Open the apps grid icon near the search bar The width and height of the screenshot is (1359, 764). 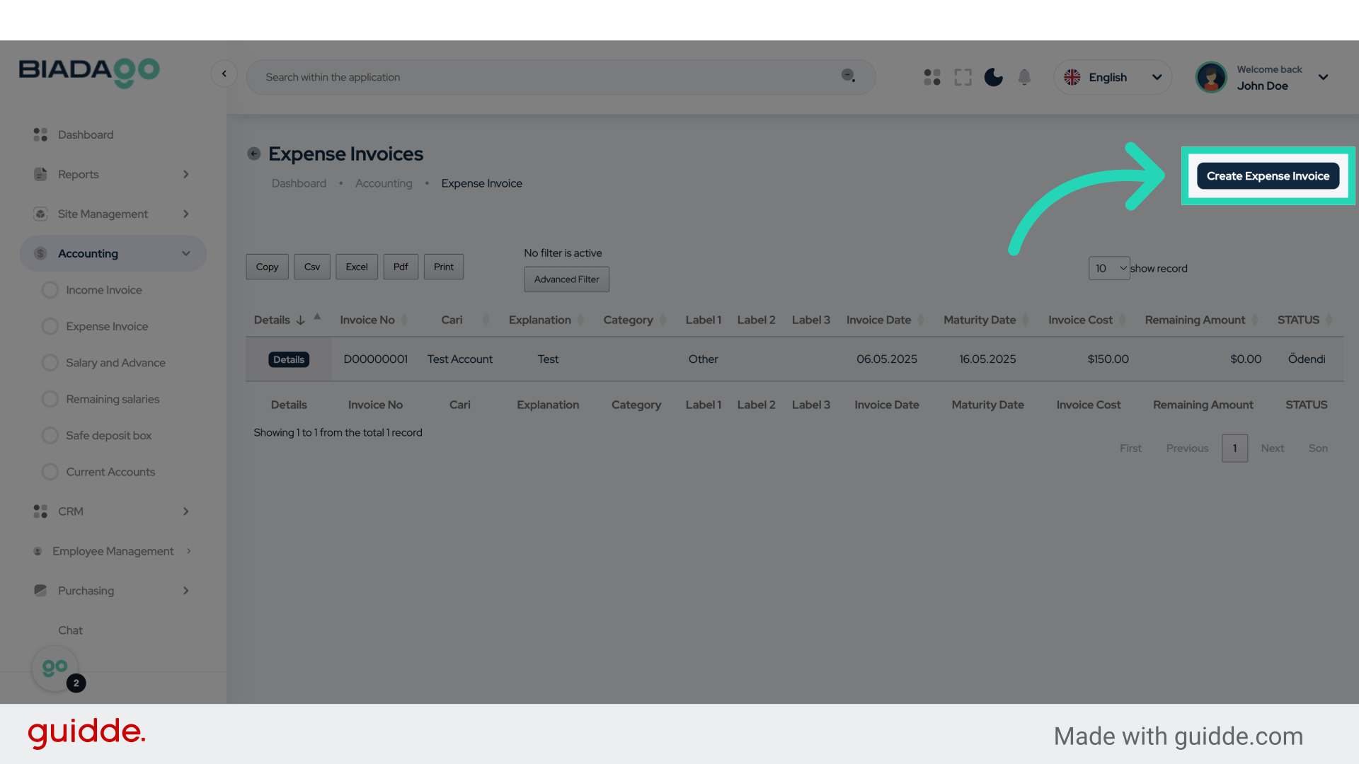(x=931, y=77)
